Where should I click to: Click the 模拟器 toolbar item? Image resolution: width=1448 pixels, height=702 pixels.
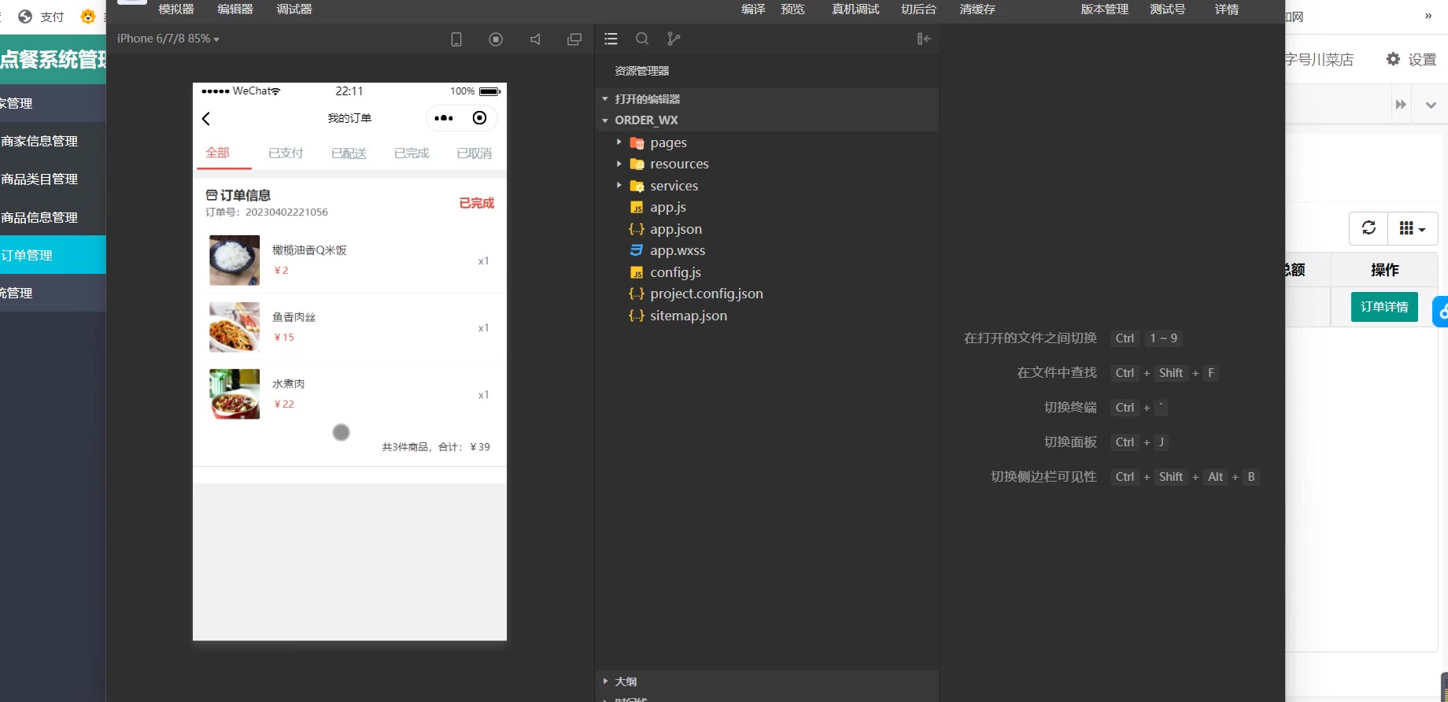(176, 9)
